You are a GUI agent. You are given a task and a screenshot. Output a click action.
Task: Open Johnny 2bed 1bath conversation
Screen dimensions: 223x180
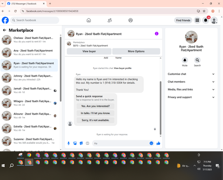pyautogui.click(x=29, y=78)
